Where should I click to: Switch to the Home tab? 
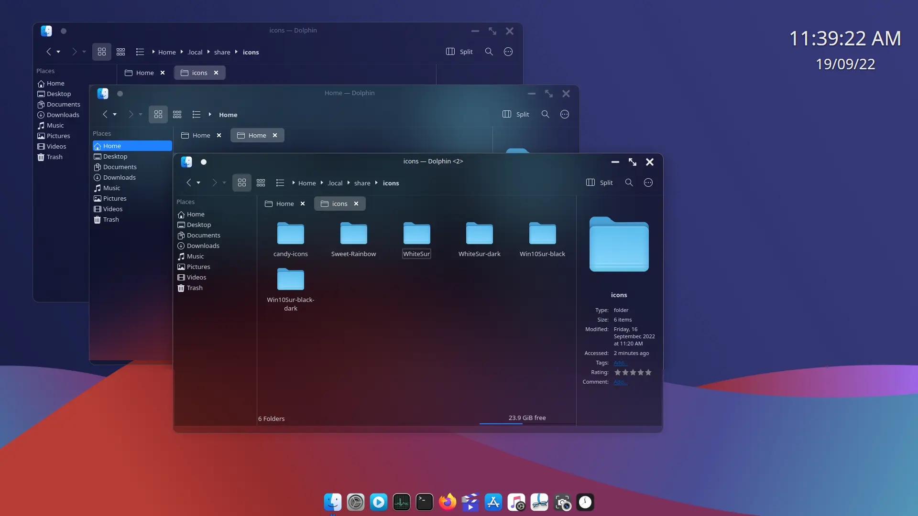(285, 203)
